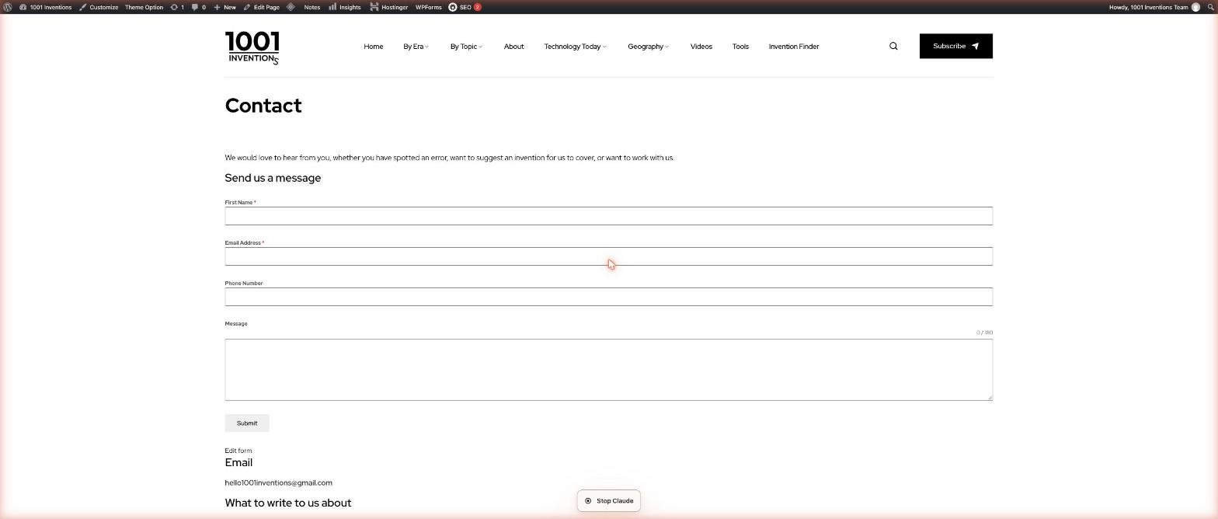Click the Stop Claude button
This screenshot has height=519, width=1218.
pos(609,501)
